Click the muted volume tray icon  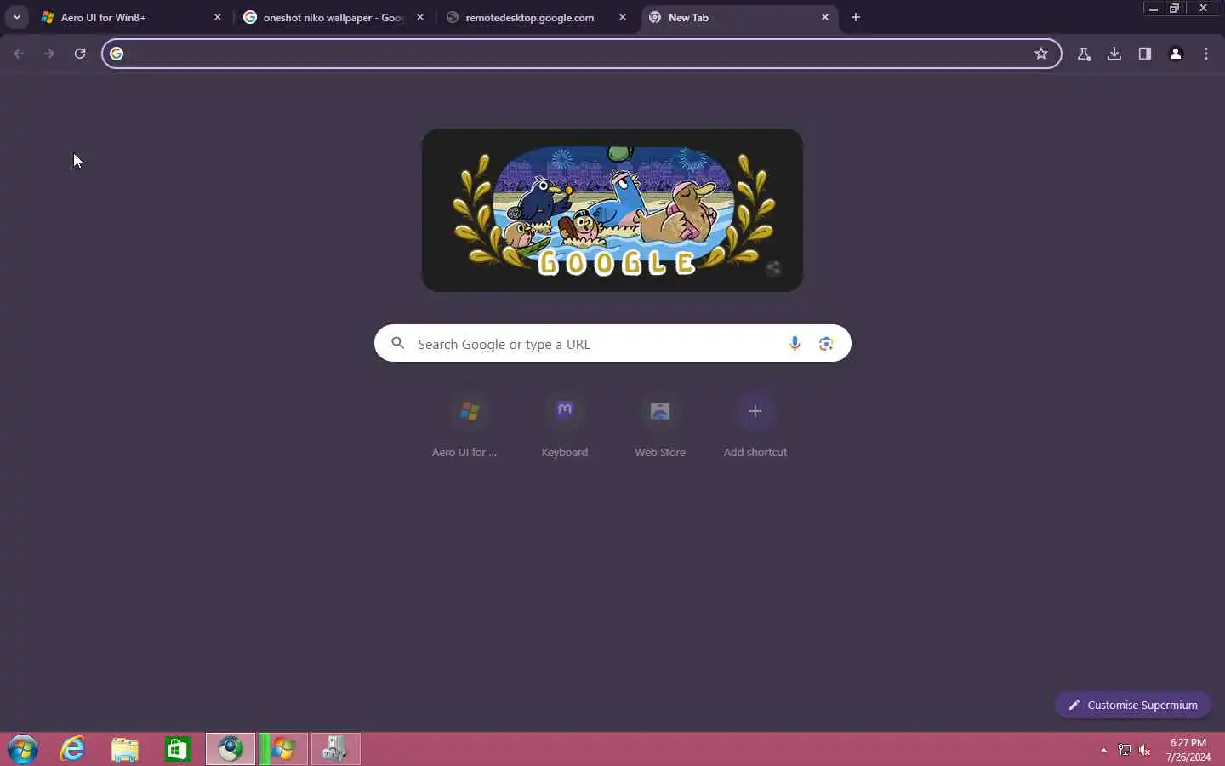click(1145, 750)
